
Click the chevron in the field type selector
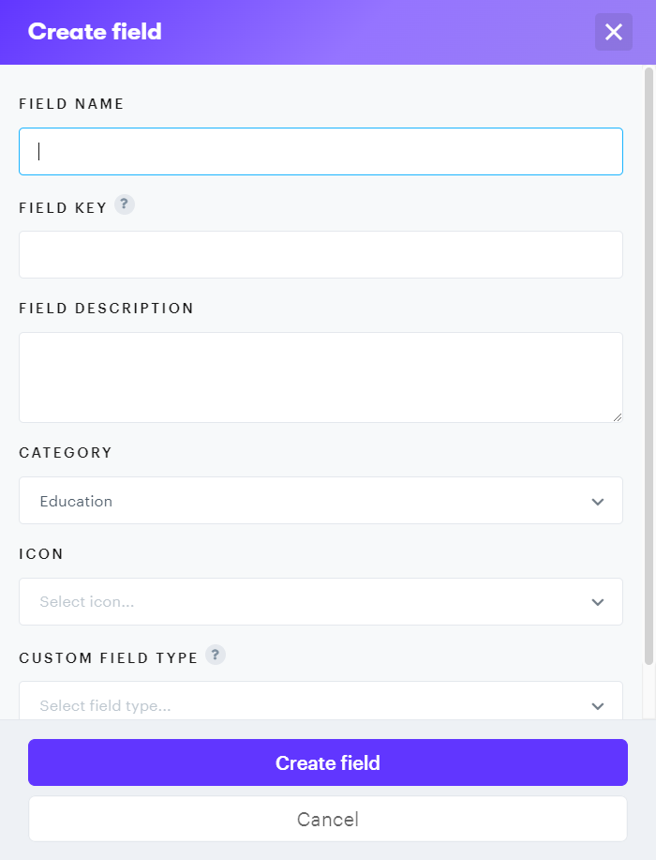(x=598, y=705)
